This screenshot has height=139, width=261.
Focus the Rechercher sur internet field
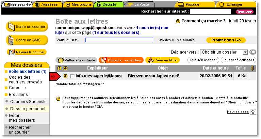click(210, 12)
